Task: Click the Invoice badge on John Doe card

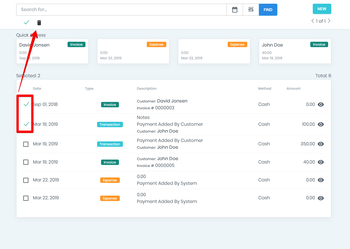Action: 319,45
